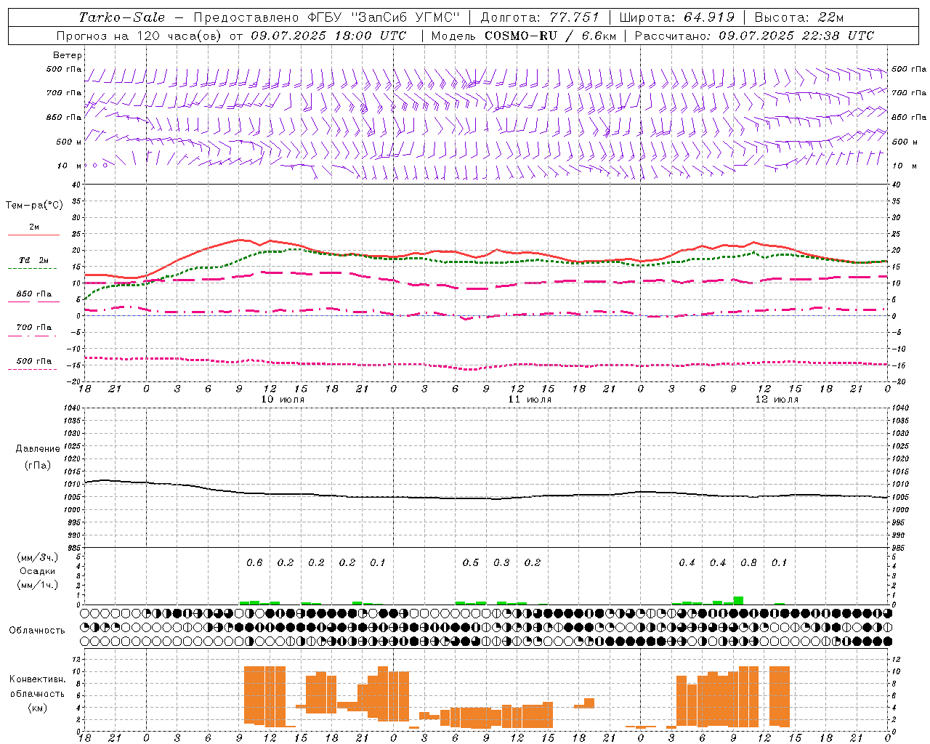This screenshot has width=930, height=744.
Task: Select the (мм/1ч.) precipitation unit label
Action: point(38,585)
